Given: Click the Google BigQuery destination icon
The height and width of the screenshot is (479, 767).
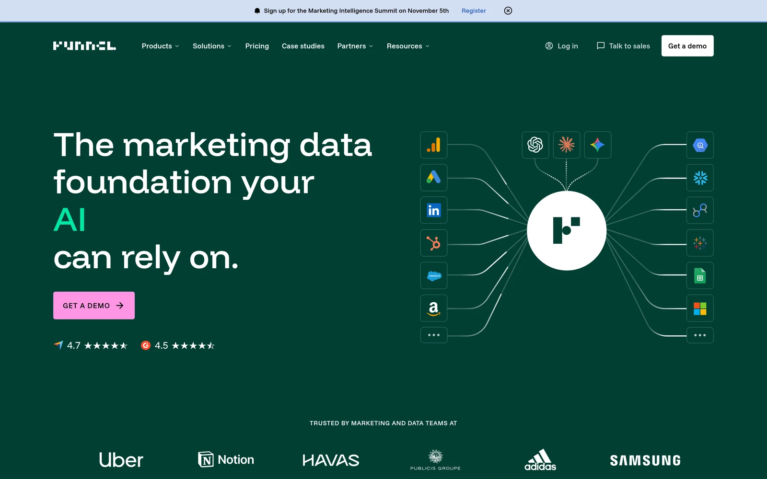Looking at the screenshot, I should pyautogui.click(x=700, y=145).
